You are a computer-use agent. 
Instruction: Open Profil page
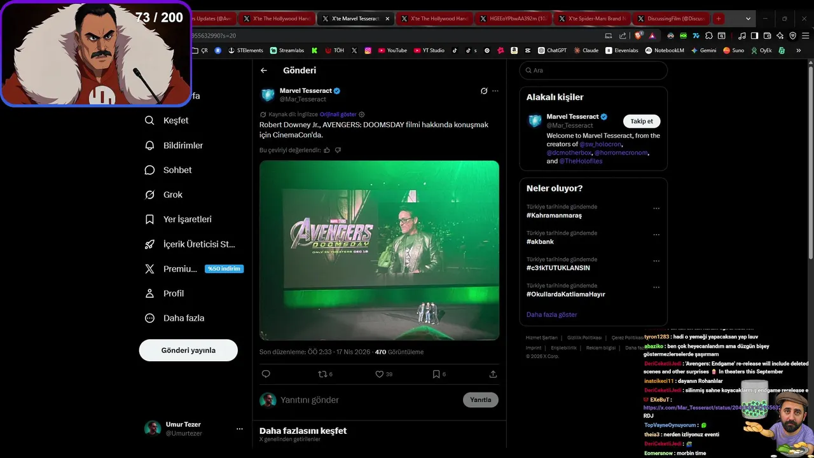click(164, 293)
